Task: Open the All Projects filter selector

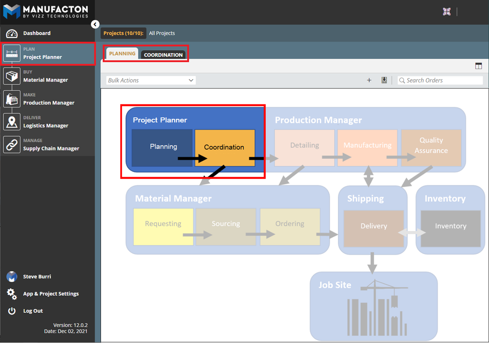Action: point(162,33)
